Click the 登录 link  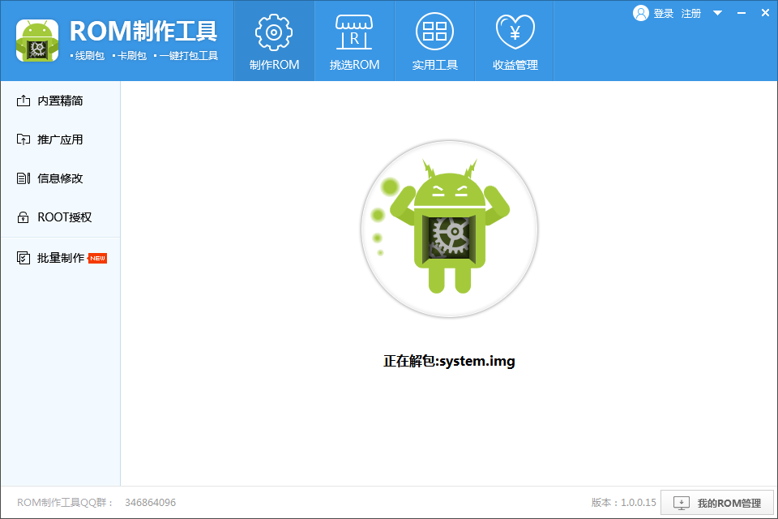pos(664,14)
